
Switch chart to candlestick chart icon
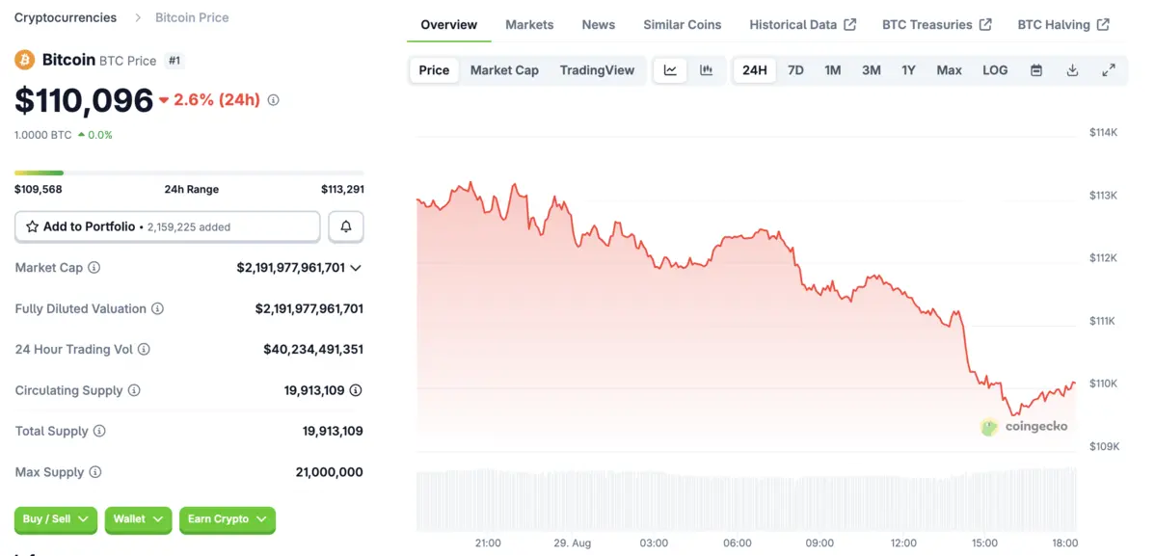coord(706,70)
